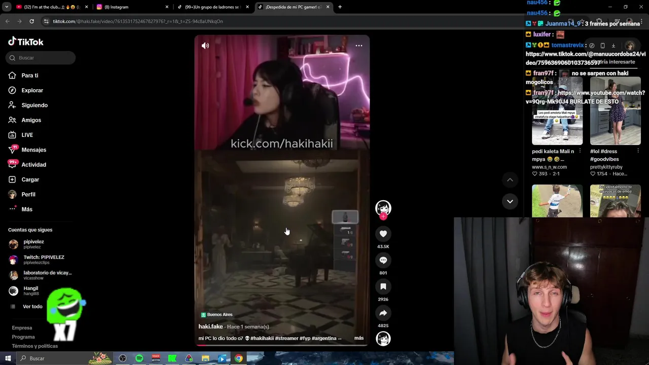Open the Perfil page
The width and height of the screenshot is (649, 365).
click(28, 194)
